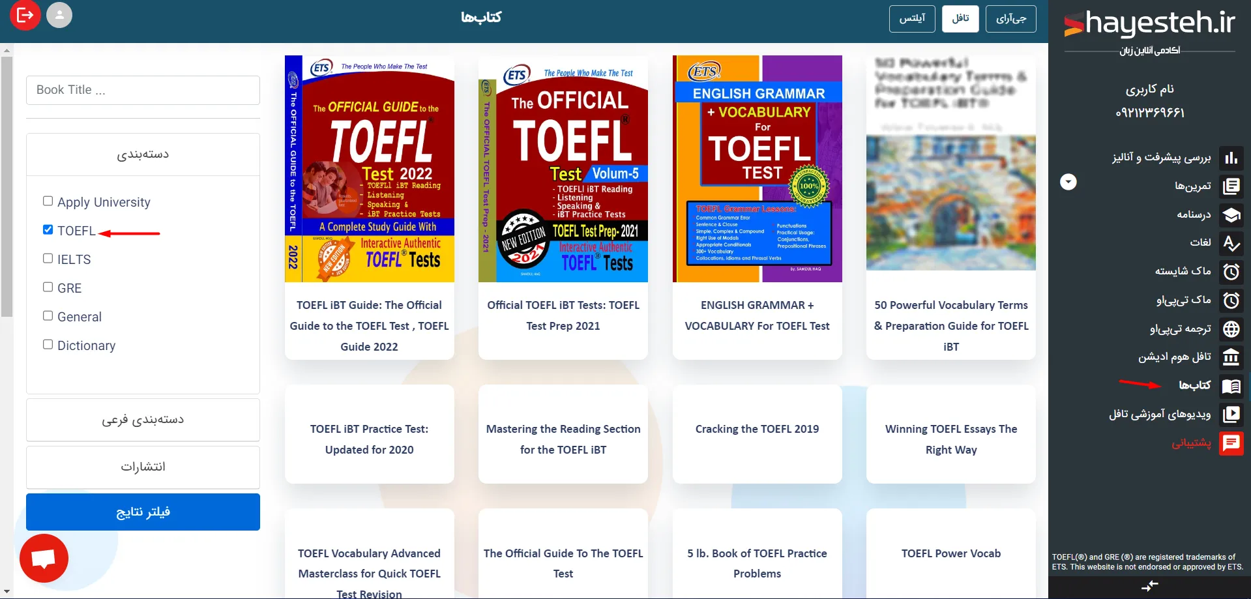The width and height of the screenshot is (1251, 599).
Task: Open the ماک شایسته clock icon
Action: click(1231, 272)
